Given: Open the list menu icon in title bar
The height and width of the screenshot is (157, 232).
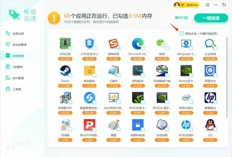Looking at the screenshot, I should tap(207, 5).
